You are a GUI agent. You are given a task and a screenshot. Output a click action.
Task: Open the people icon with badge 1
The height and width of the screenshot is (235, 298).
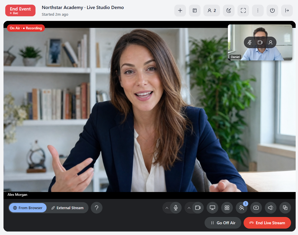(x=242, y=208)
